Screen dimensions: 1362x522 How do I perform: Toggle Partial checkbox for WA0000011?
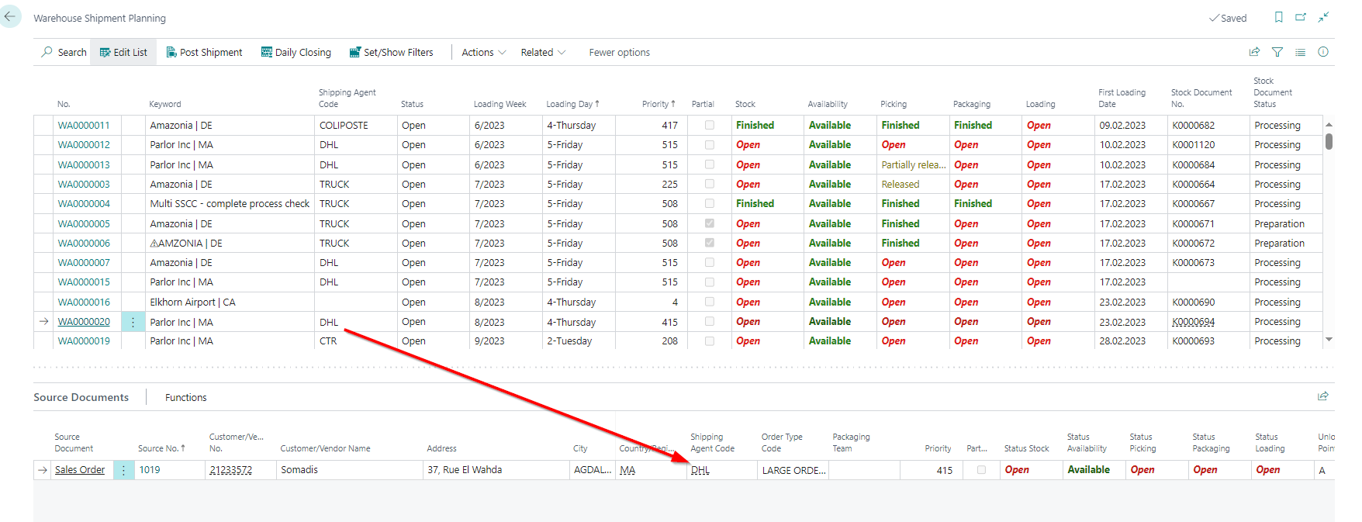[709, 125]
